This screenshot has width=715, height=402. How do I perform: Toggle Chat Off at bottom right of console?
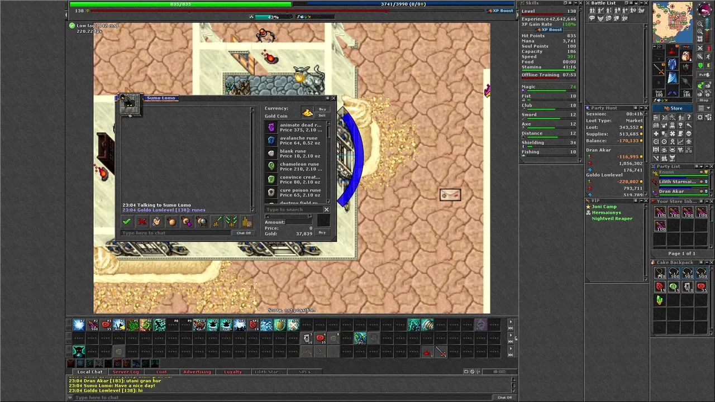tap(504, 398)
